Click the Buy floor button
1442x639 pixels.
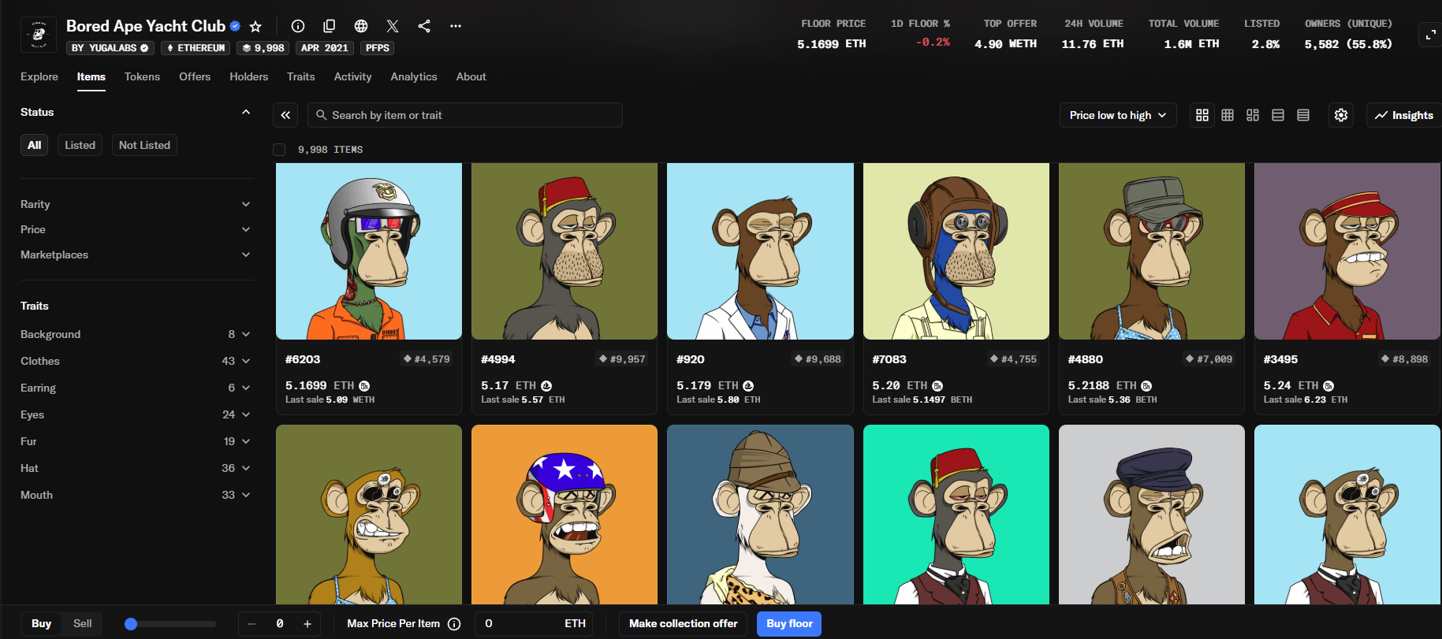coord(789,624)
